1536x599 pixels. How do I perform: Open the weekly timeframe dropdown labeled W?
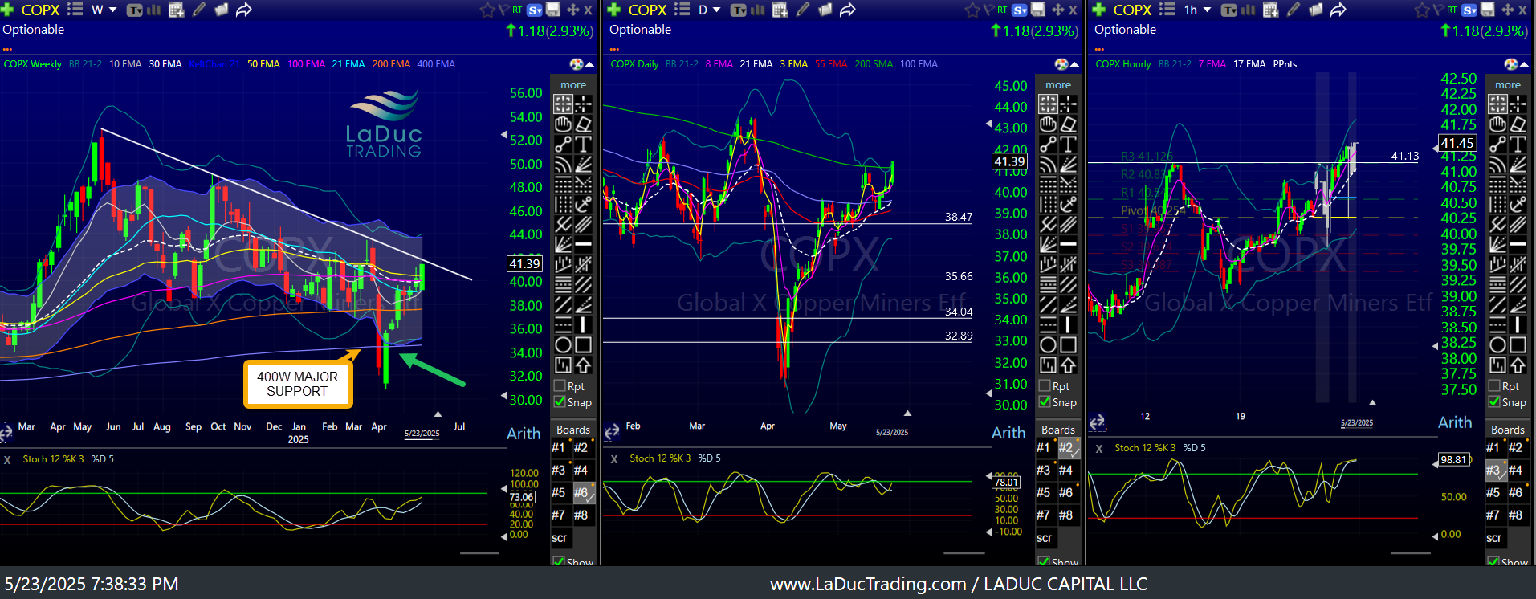click(x=104, y=10)
